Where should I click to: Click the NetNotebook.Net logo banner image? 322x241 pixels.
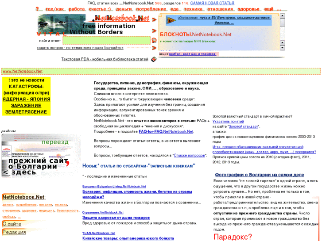click(x=93, y=25)
